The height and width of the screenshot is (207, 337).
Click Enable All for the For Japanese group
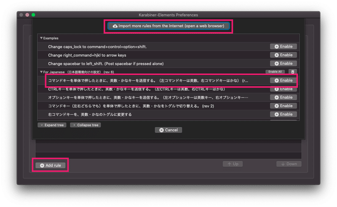[275, 72]
